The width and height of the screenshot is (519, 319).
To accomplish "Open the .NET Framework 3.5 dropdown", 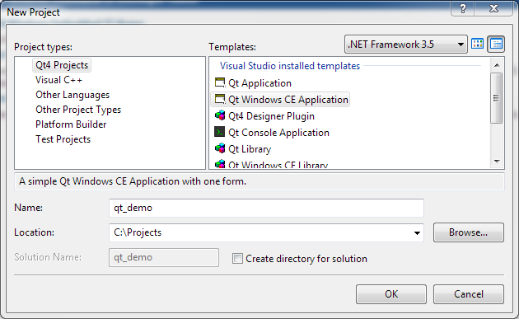I will 406,44.
